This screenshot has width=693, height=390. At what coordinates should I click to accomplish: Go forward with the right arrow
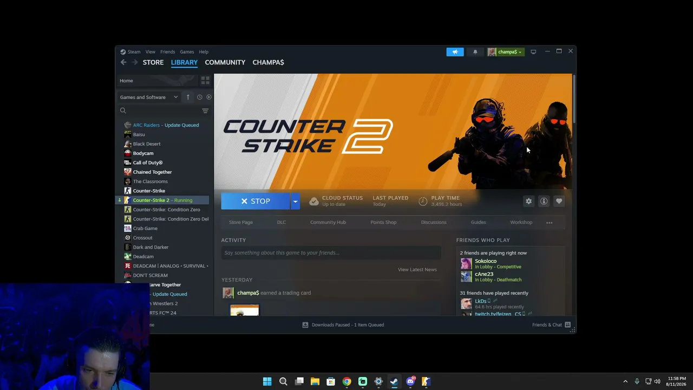pyautogui.click(x=135, y=62)
